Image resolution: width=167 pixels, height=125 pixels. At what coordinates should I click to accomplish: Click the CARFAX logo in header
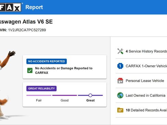tap(11, 7)
